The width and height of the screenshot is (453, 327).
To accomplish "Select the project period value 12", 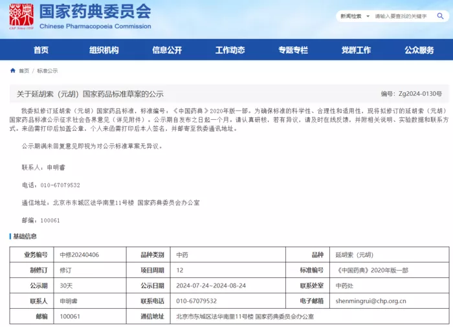I will (x=228, y=270).
